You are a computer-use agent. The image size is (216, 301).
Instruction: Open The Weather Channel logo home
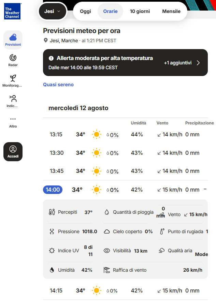[12, 11]
